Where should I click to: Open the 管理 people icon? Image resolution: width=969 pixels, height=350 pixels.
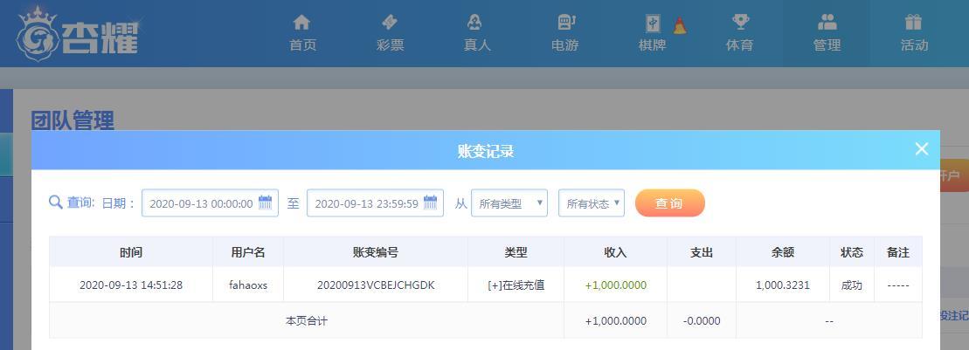[x=827, y=23]
